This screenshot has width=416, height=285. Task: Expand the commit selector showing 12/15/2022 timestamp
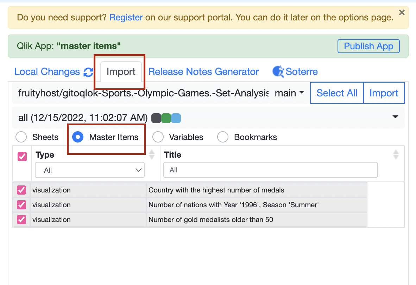pos(395,117)
